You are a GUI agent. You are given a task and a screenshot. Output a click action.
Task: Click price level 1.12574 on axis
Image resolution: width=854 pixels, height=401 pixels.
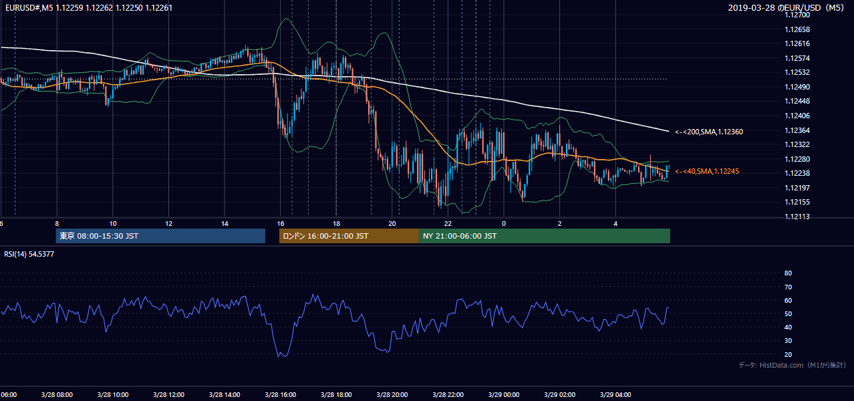coord(797,58)
